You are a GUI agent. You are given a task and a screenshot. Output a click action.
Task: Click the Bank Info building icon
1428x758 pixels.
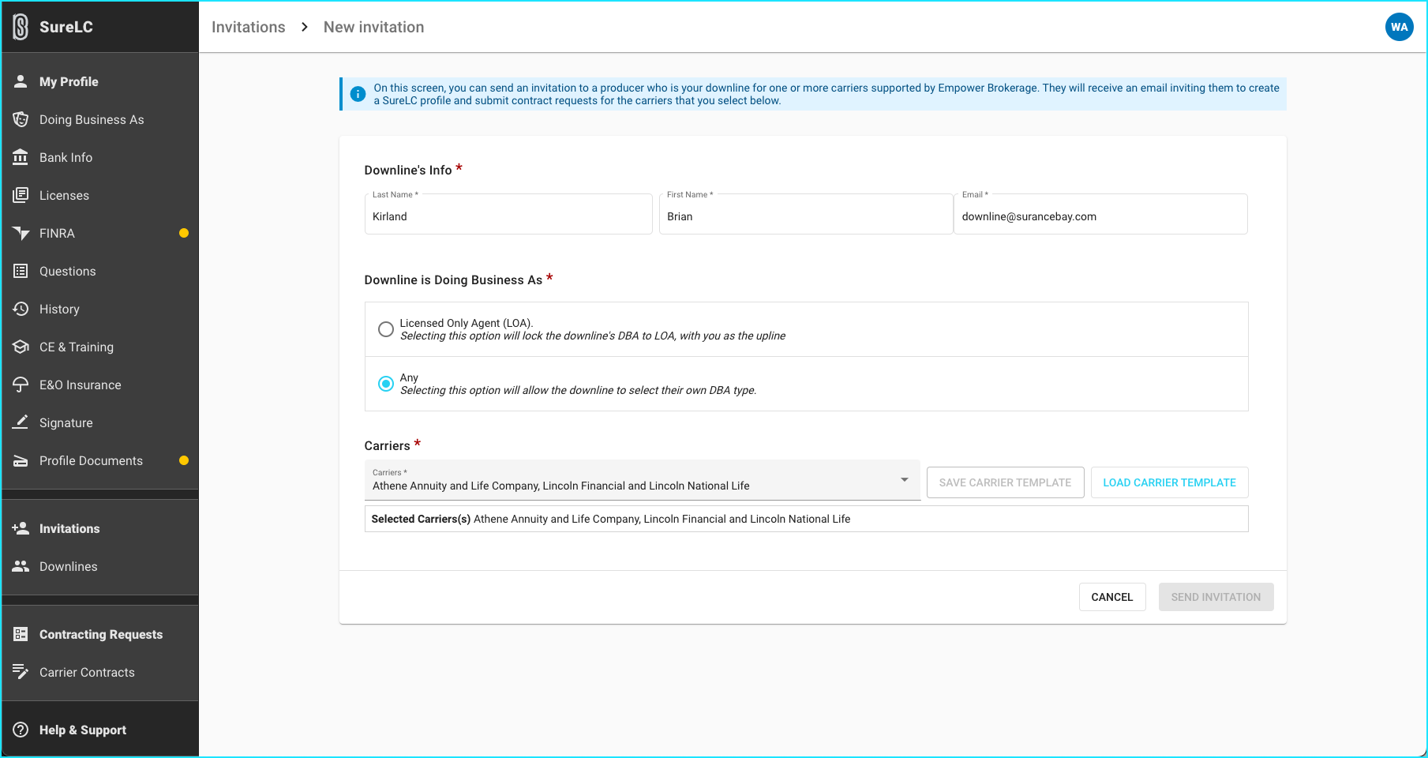(x=21, y=157)
